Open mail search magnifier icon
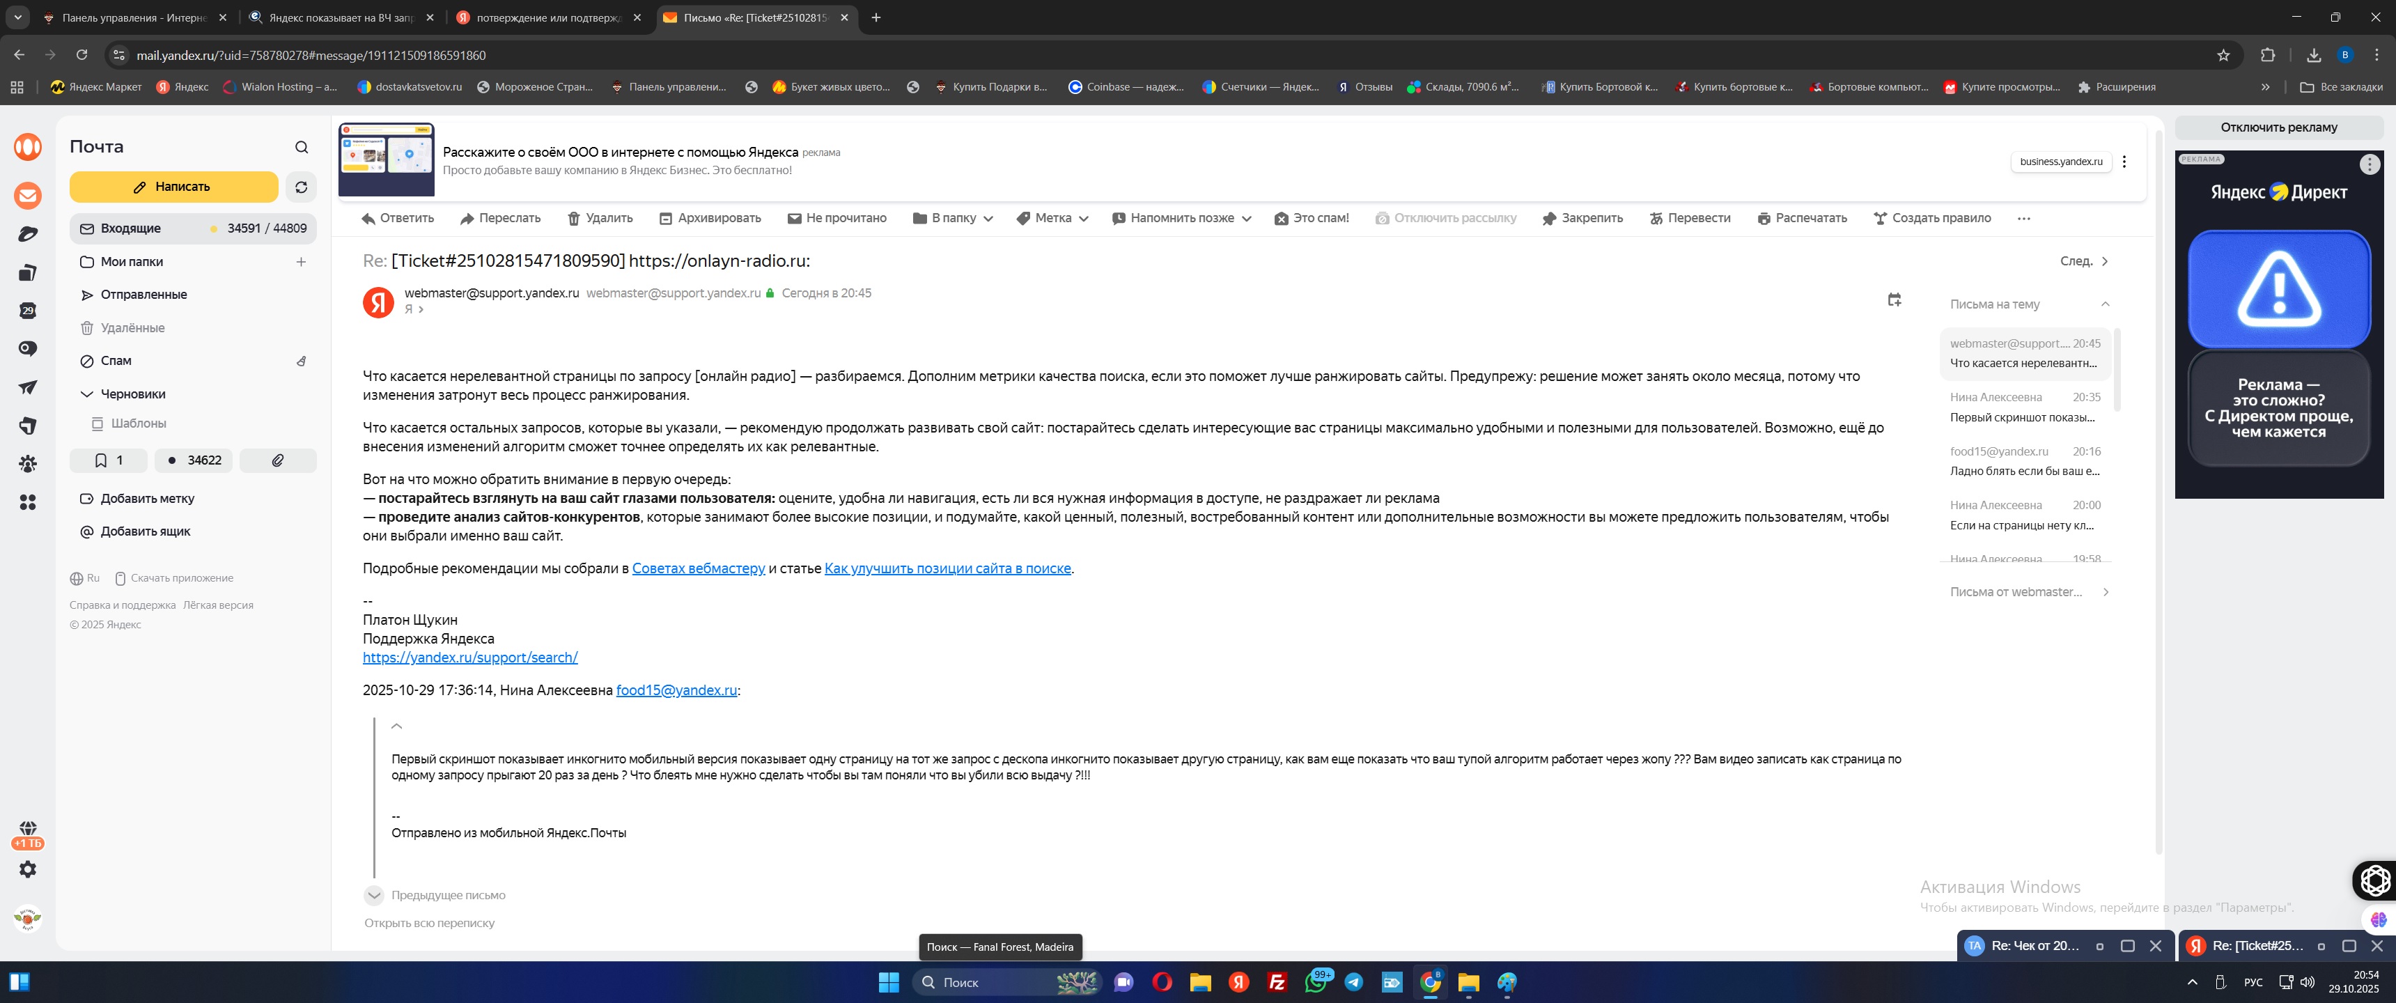The image size is (2396, 1003). [x=302, y=147]
